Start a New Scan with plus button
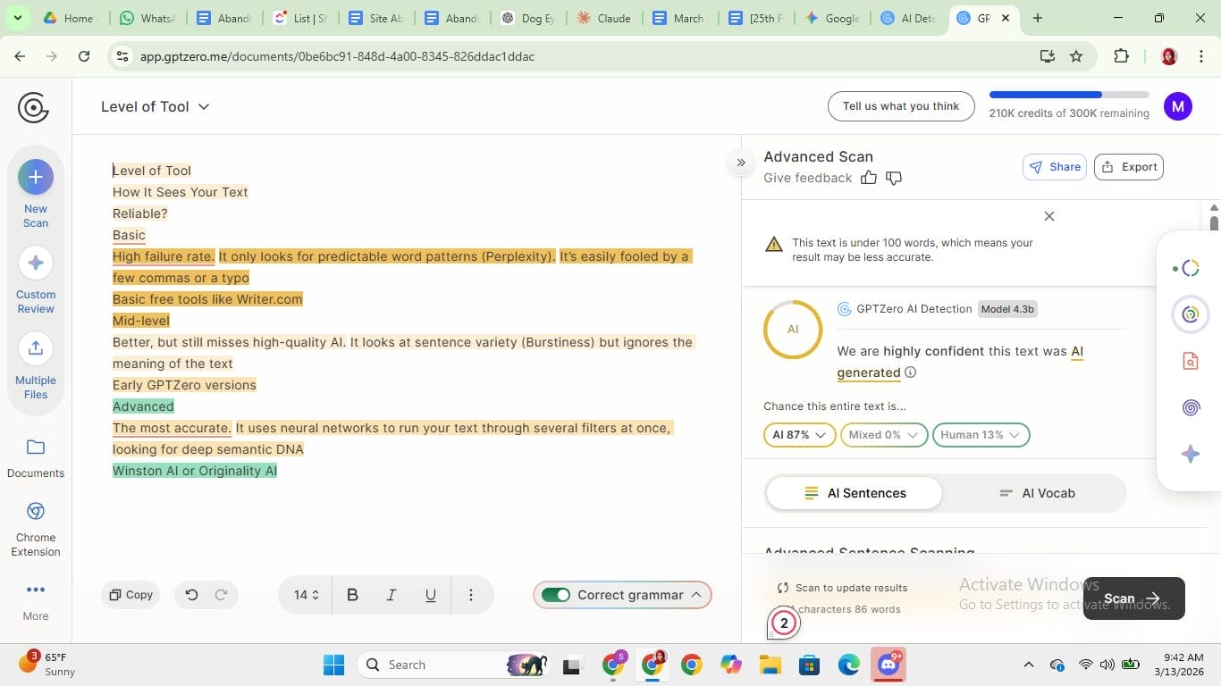The height and width of the screenshot is (686, 1221). pos(36,177)
